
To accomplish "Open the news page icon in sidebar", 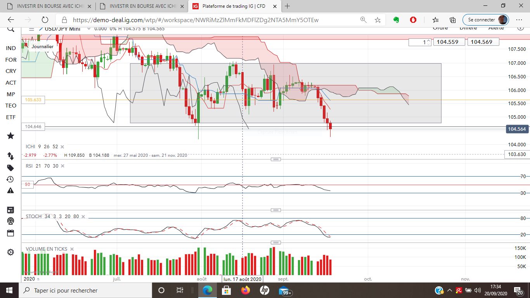I will point(10,210).
